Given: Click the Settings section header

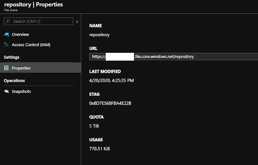Looking at the screenshot, I should point(11,57).
